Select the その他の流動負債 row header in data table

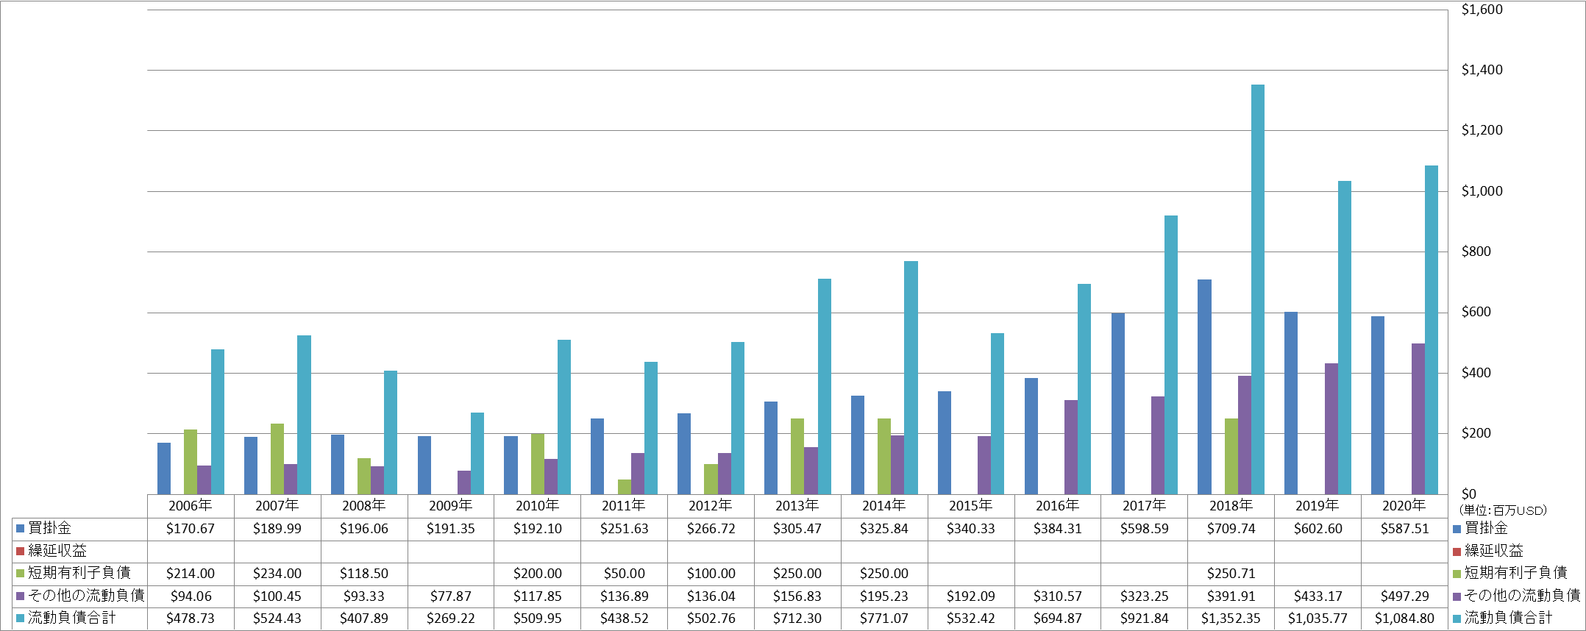click(86, 596)
